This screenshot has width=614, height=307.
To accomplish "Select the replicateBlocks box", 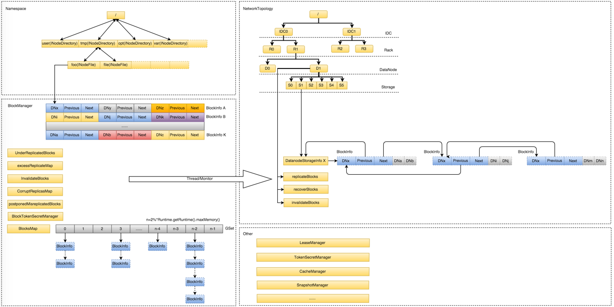I will coord(306,177).
